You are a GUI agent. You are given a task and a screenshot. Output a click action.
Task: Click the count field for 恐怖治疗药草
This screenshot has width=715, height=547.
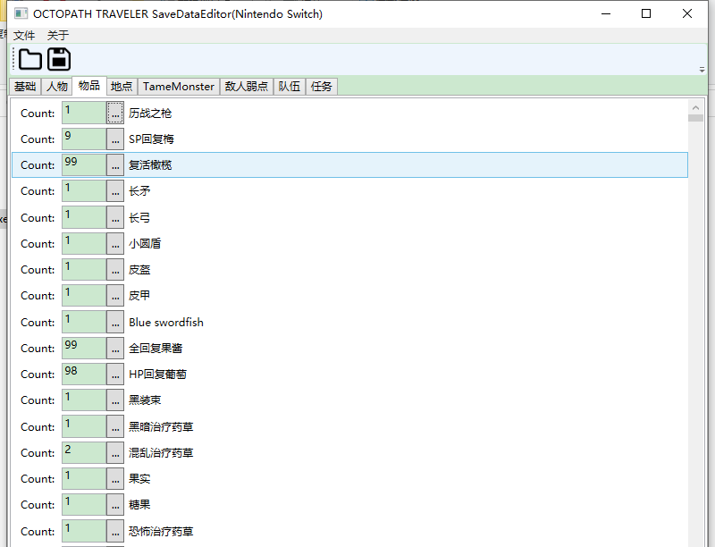click(84, 531)
